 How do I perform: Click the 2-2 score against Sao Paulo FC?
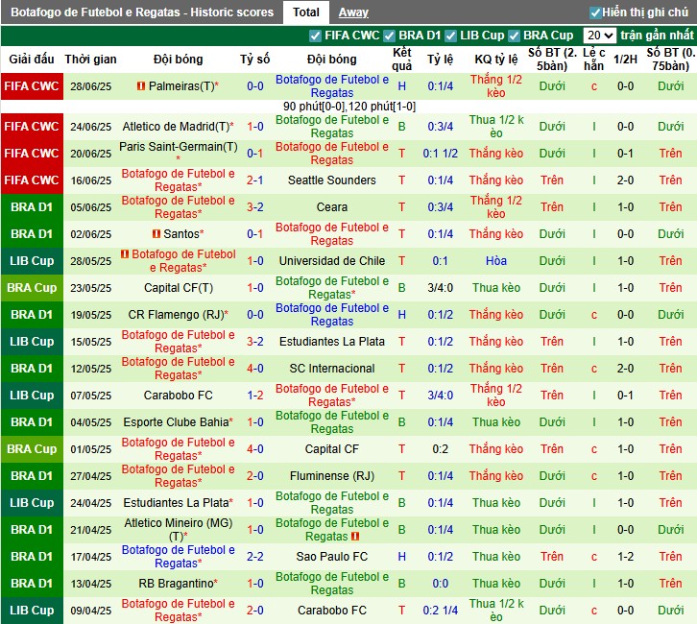[x=255, y=557]
